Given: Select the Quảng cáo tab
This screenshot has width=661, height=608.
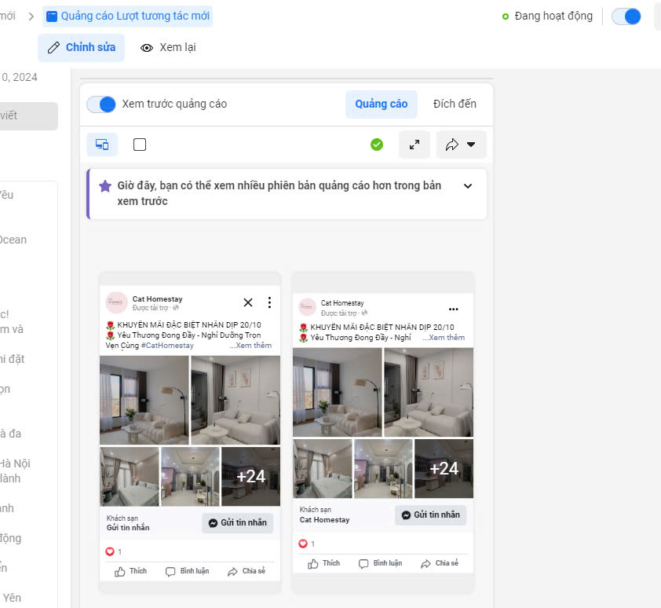Looking at the screenshot, I should [x=382, y=104].
